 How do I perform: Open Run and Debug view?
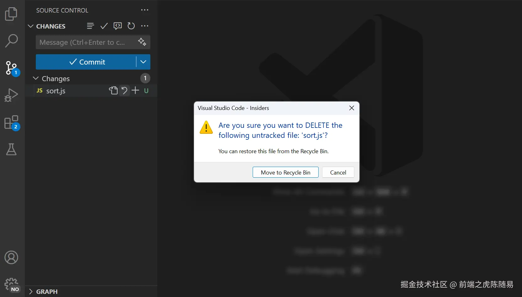click(x=11, y=95)
